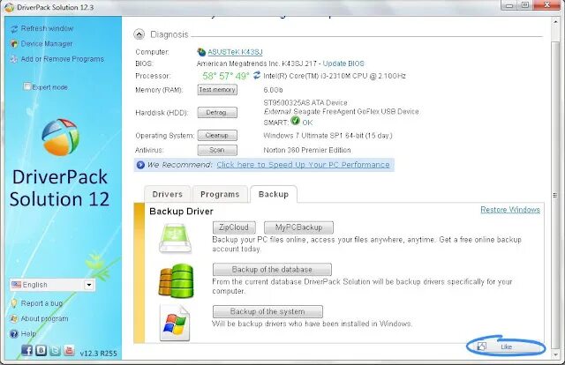Click the Refresh window link text
The image size is (565, 365).
pyautogui.click(x=47, y=28)
